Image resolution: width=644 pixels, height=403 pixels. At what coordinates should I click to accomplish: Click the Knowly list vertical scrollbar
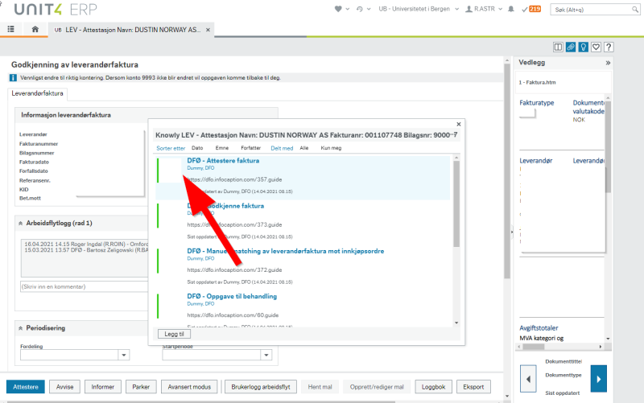(x=456, y=204)
